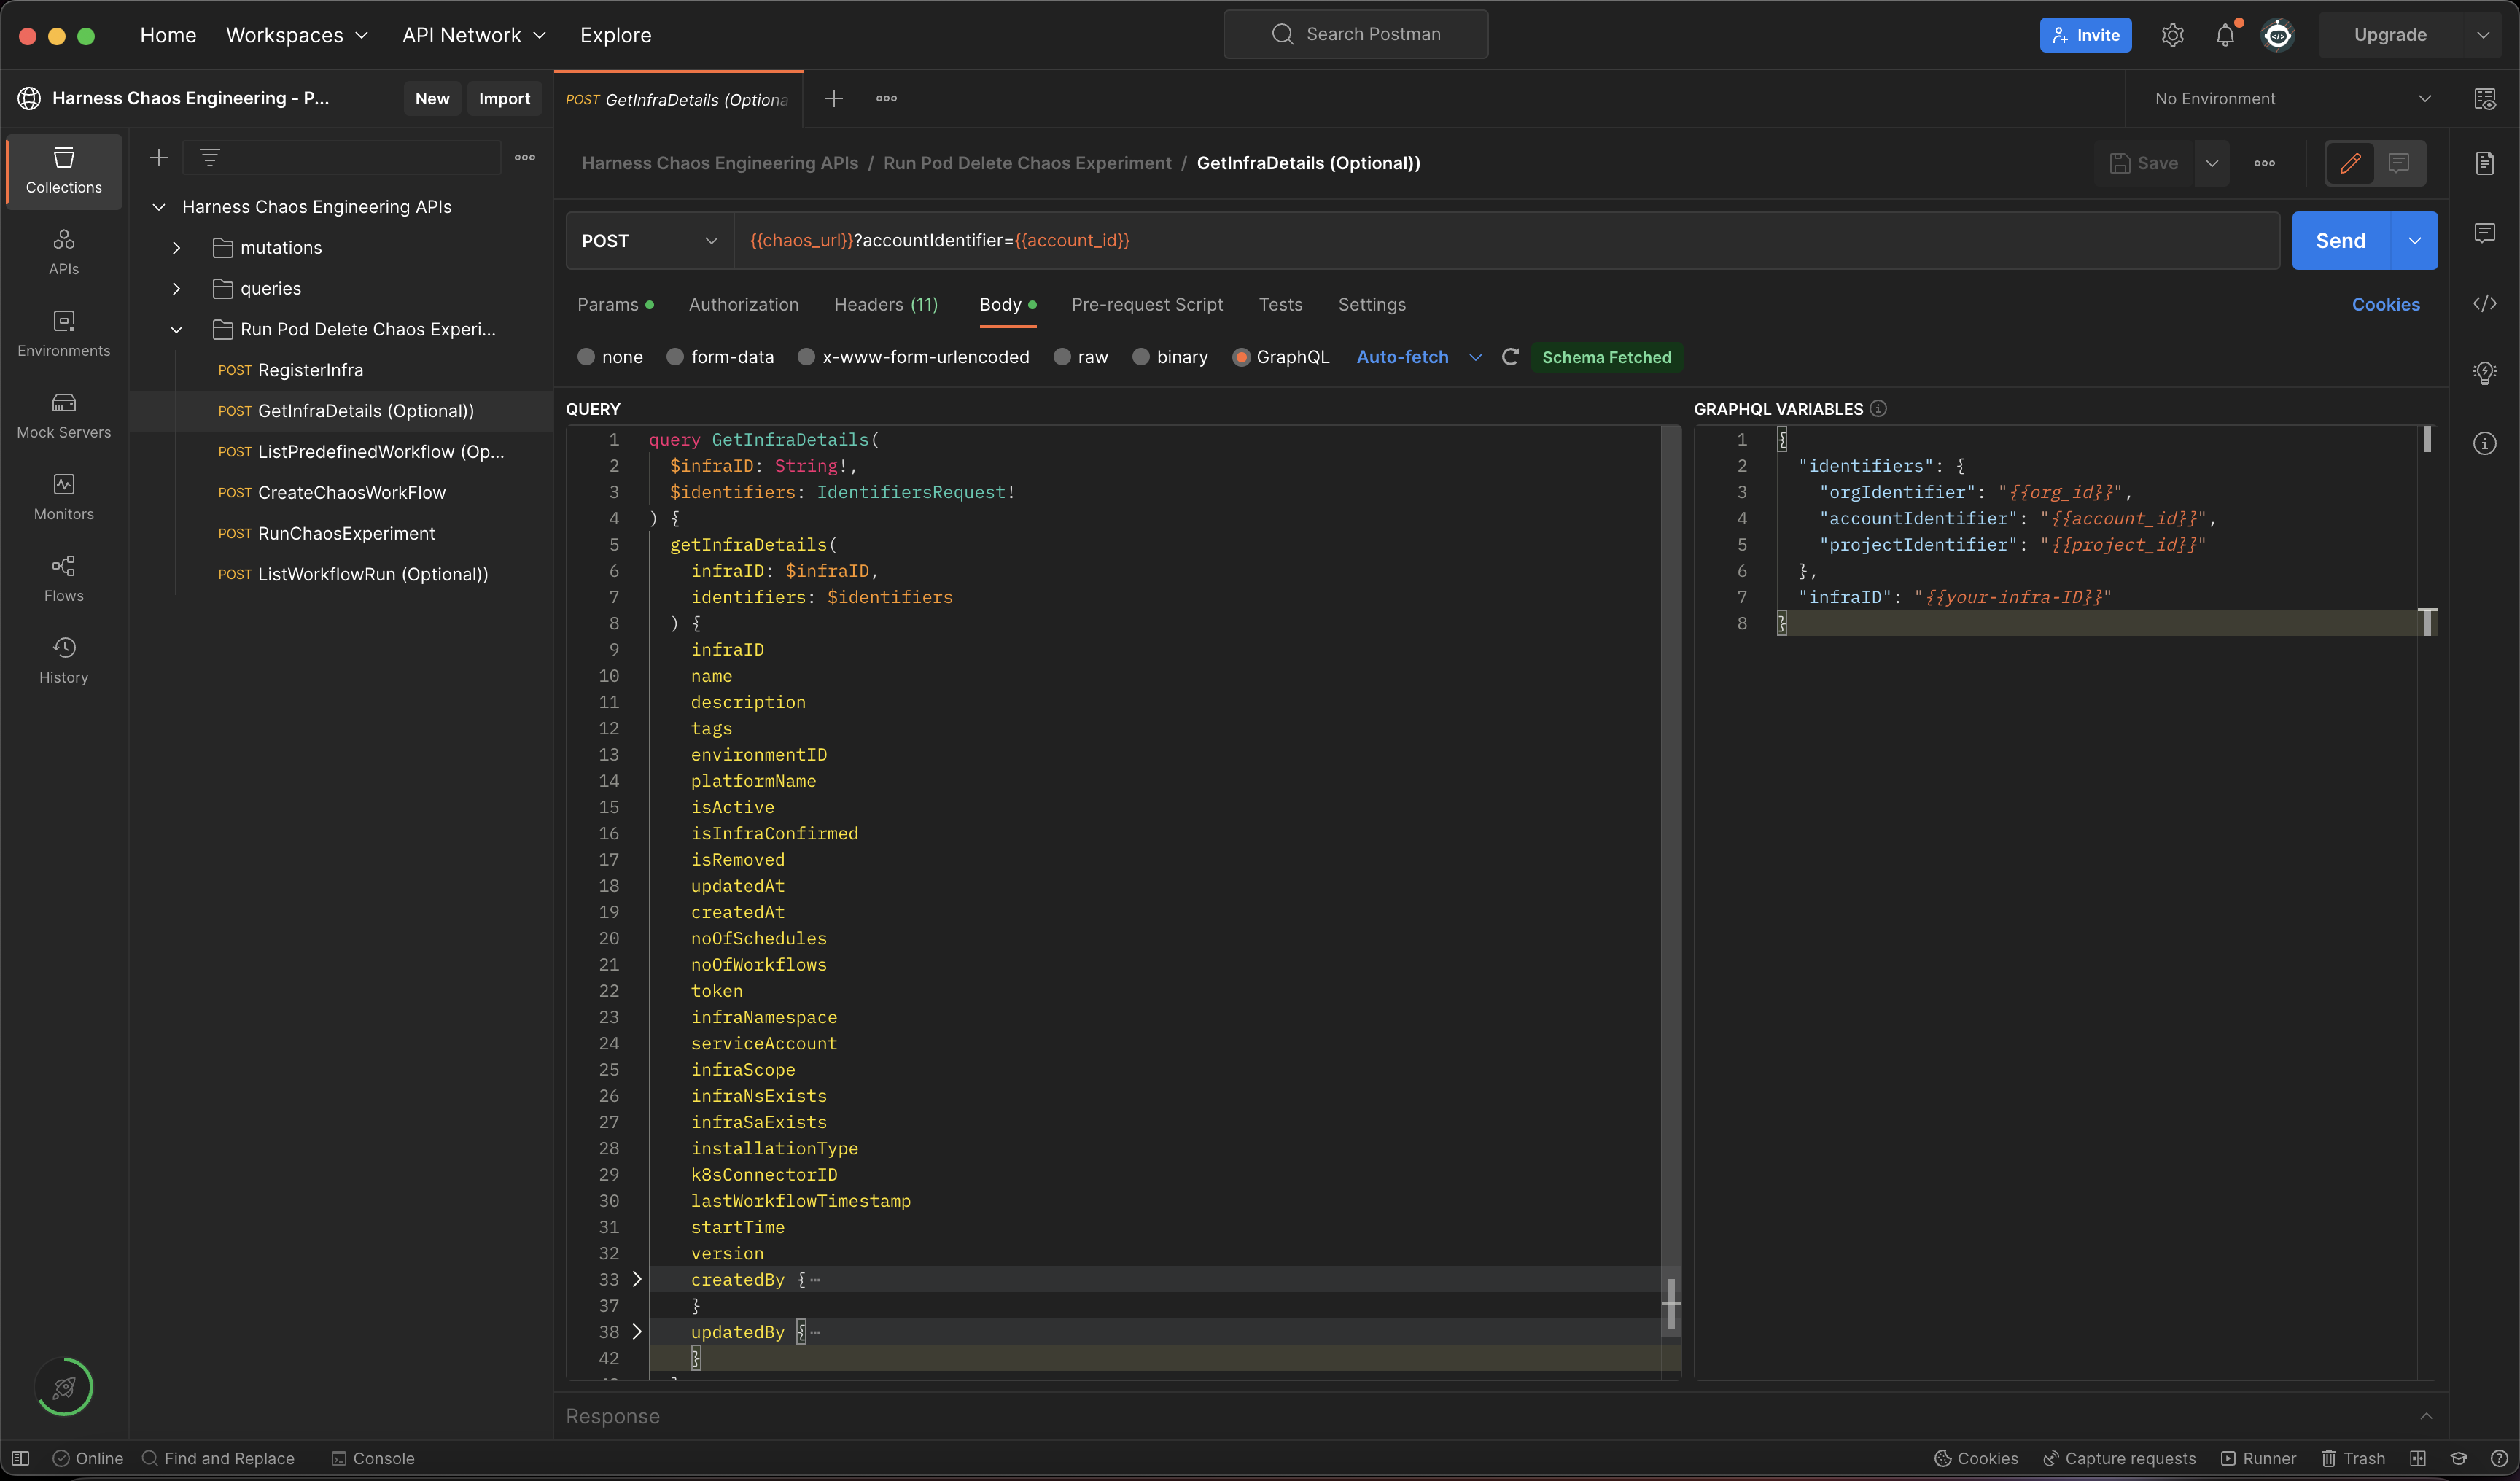Open the request info icon

2485,443
